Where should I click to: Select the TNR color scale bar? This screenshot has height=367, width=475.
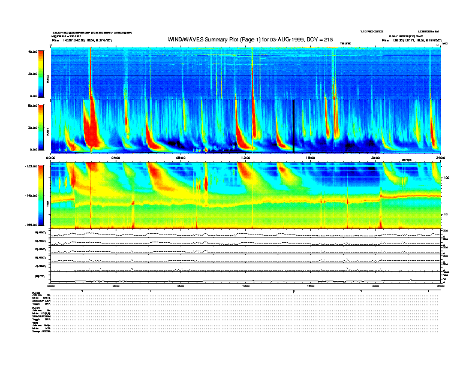click(41, 195)
